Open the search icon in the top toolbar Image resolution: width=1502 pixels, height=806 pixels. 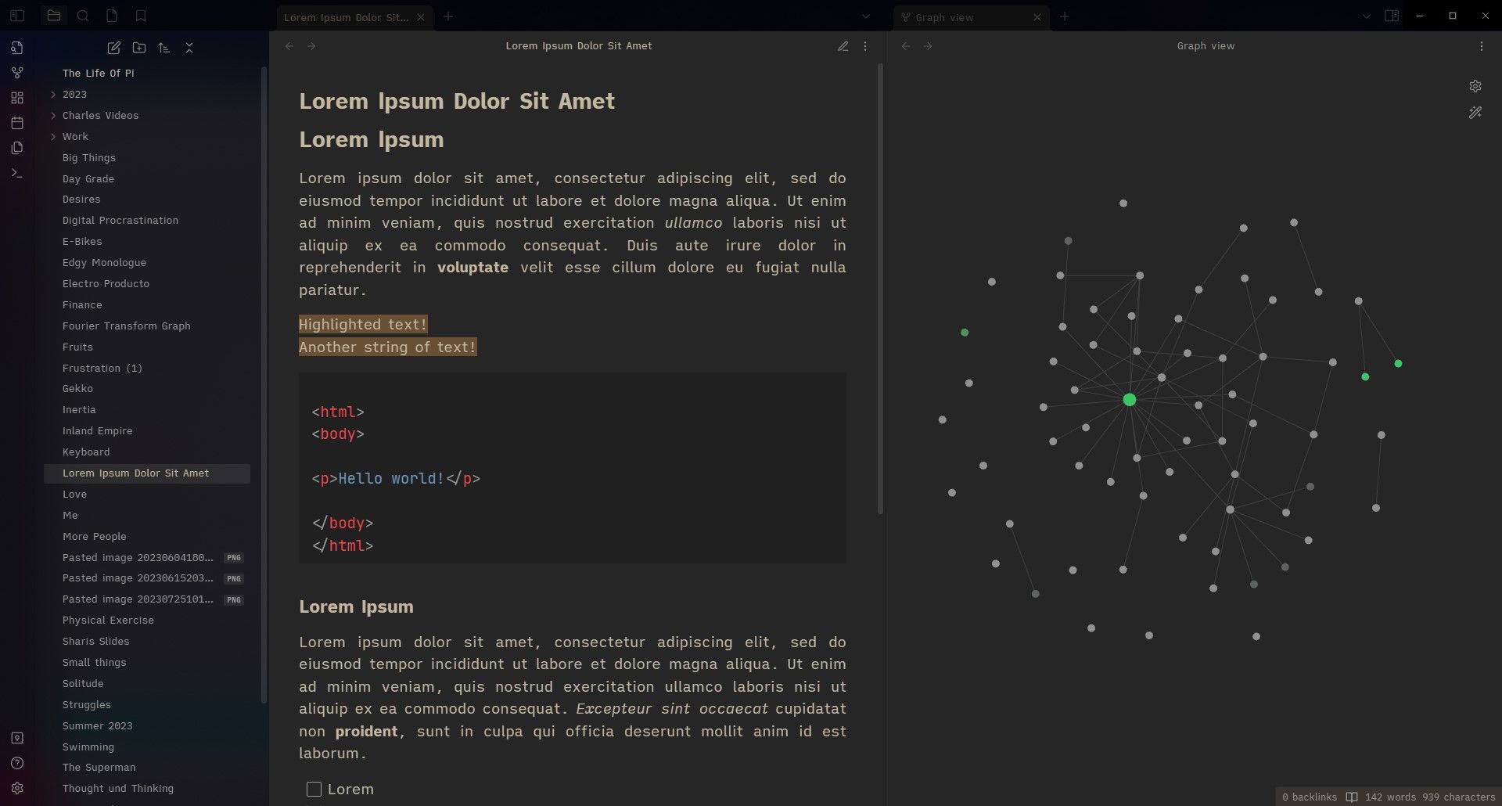83,15
